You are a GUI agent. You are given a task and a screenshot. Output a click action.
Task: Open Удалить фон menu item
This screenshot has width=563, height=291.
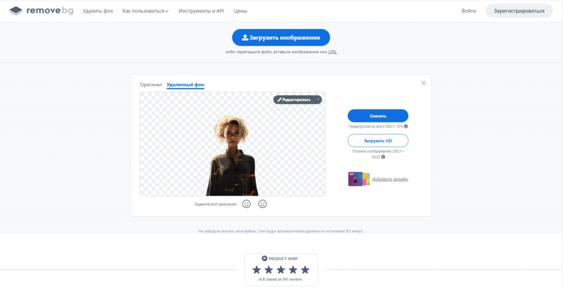(98, 11)
